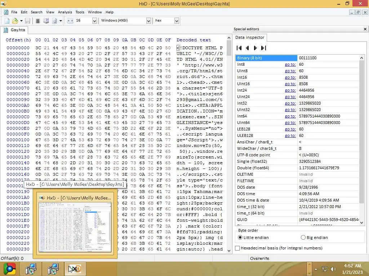Image resolution: width=369 pixels, height=276 pixels.
Task: Open the Analysis menu
Action: [65, 12]
